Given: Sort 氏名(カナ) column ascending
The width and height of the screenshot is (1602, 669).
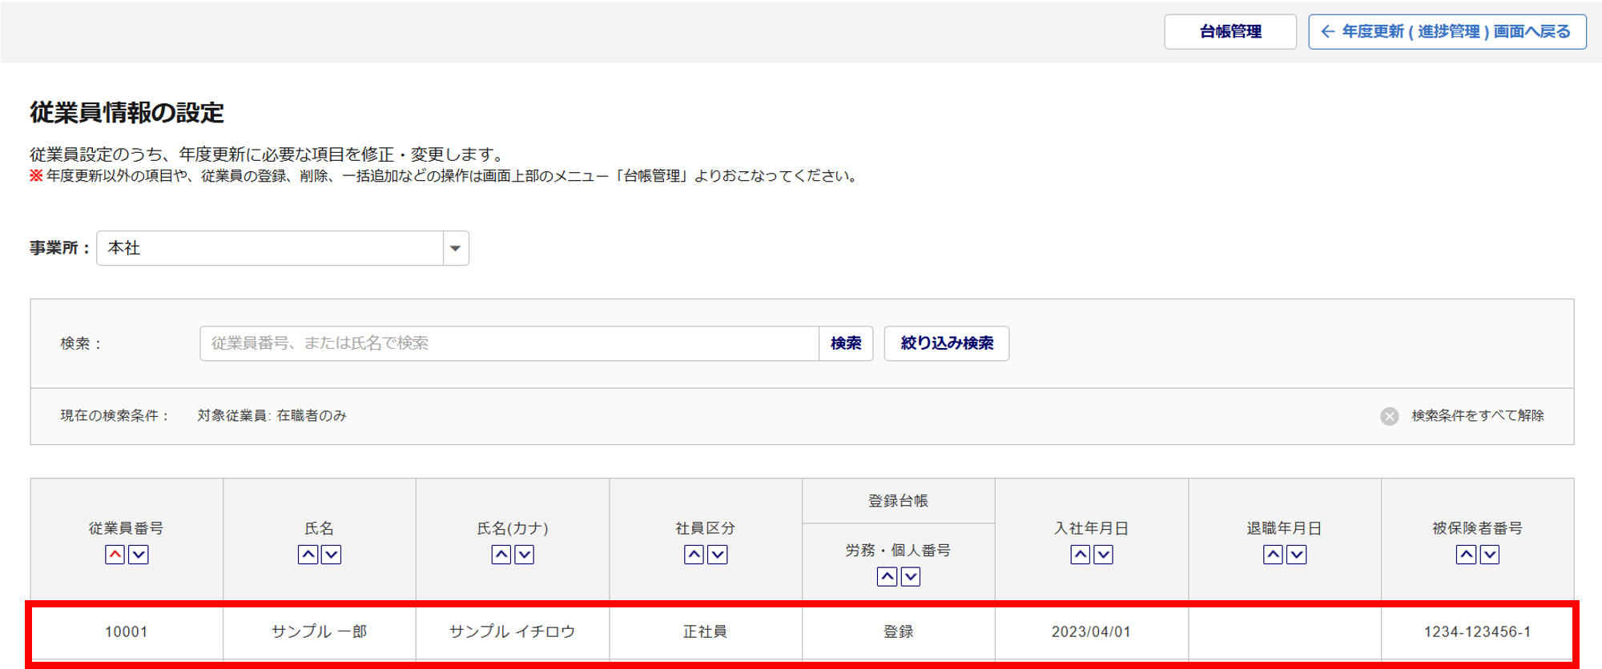Looking at the screenshot, I should click(x=501, y=555).
